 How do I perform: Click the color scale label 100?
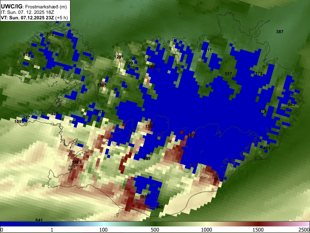104,230
